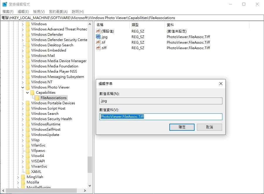Screen dimensions: 264x194
Task: Collapse the Windows Photo Viewer node
Action: (x=23, y=87)
